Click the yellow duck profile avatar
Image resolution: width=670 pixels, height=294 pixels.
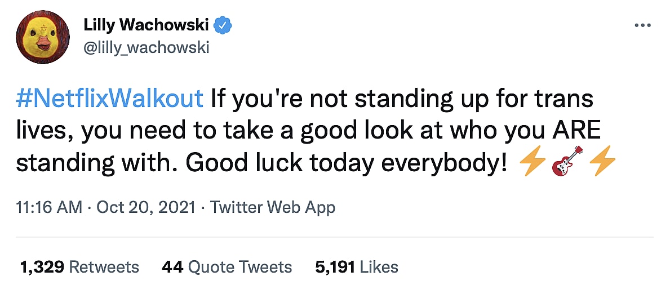tap(42, 37)
